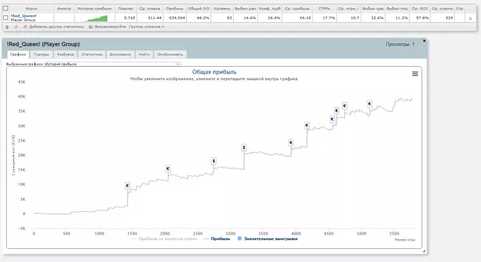Click the refresh icon below the table

tap(16, 27)
